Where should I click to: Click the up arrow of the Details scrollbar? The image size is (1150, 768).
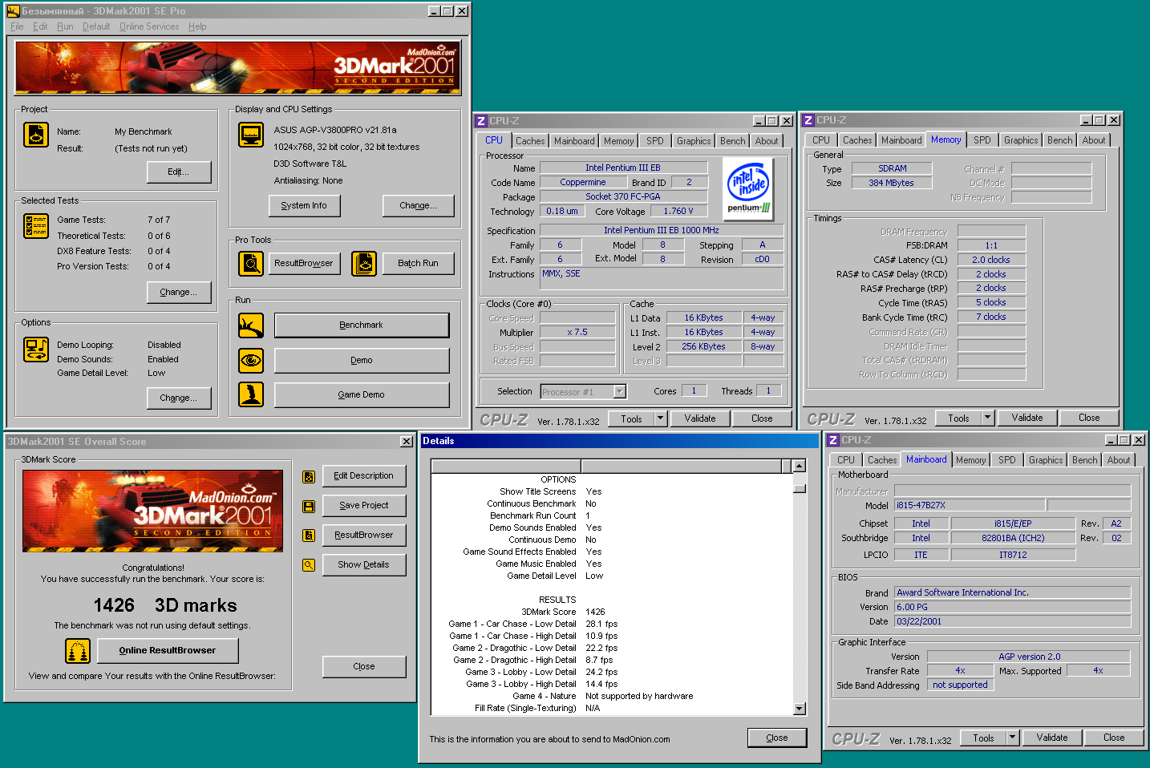[800, 467]
